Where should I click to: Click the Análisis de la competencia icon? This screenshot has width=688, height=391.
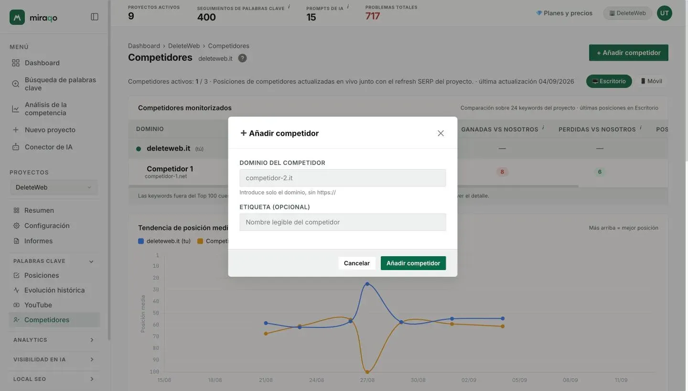click(16, 109)
